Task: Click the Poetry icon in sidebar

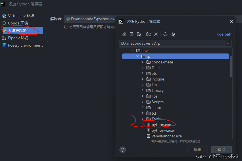Action: [4, 45]
